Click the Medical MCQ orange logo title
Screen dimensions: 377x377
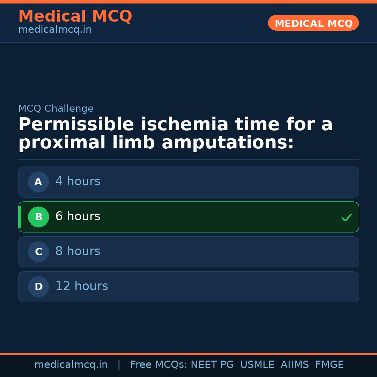(x=75, y=16)
